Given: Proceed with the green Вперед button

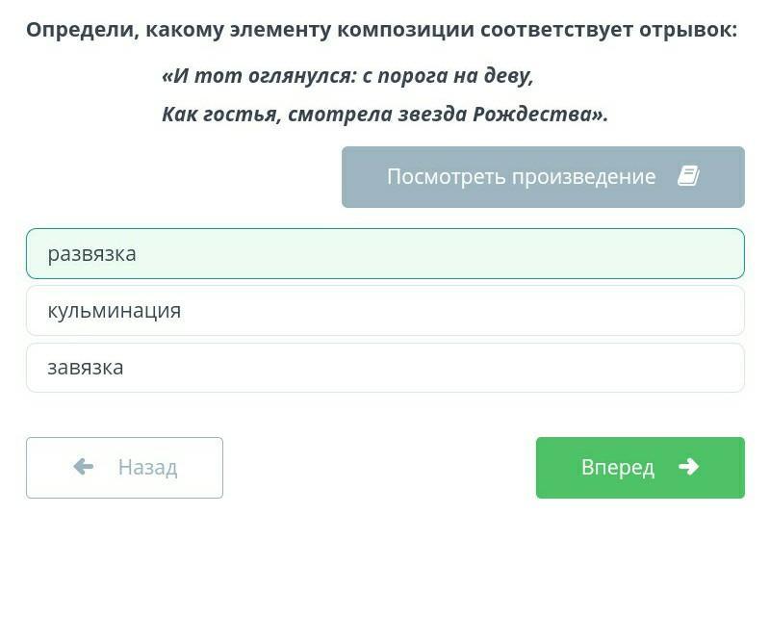Looking at the screenshot, I should point(640,468).
